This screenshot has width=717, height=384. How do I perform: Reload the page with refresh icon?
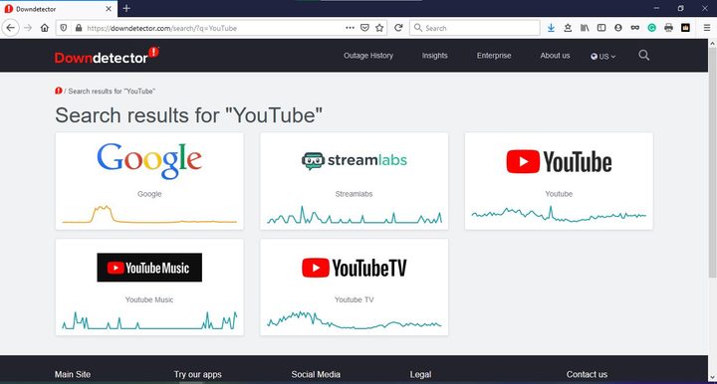click(398, 28)
